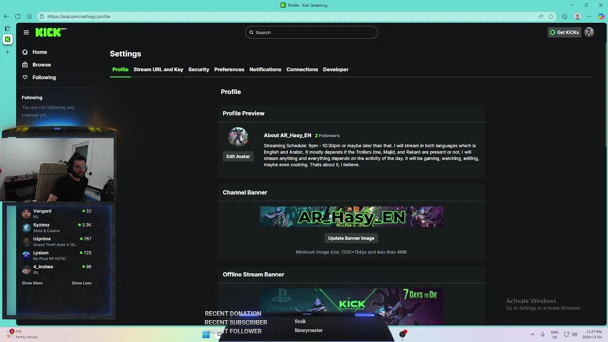
Task: Click the browser address bar URL
Action: click(x=79, y=16)
